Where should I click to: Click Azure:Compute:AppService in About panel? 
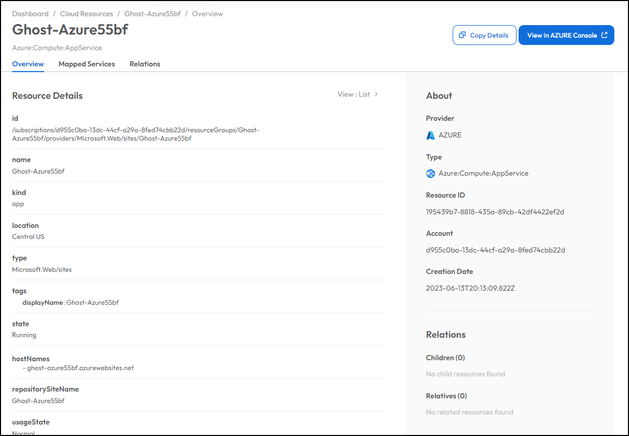coord(484,173)
